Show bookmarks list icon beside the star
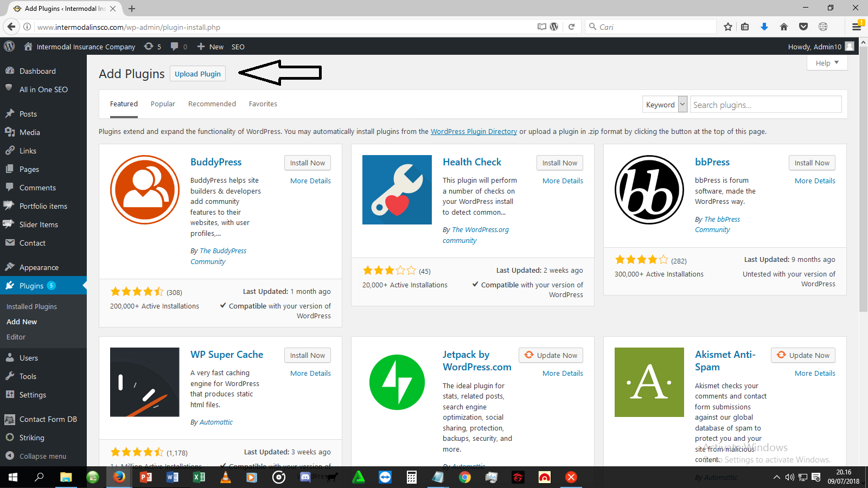This screenshot has width=868, height=488. (745, 27)
